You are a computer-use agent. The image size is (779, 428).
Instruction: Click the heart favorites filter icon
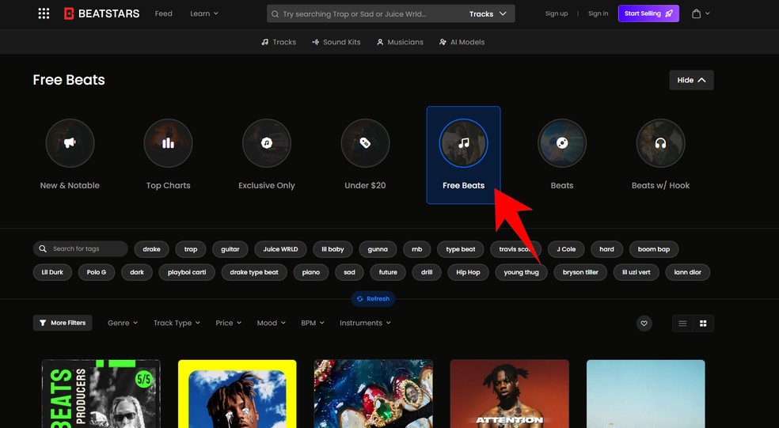tap(644, 324)
